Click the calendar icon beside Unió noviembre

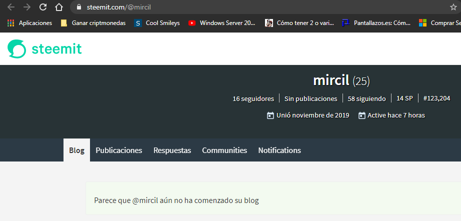pos(270,115)
